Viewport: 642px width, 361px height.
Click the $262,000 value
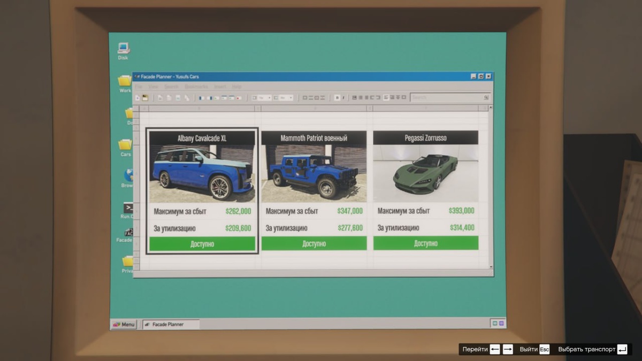[238, 211]
